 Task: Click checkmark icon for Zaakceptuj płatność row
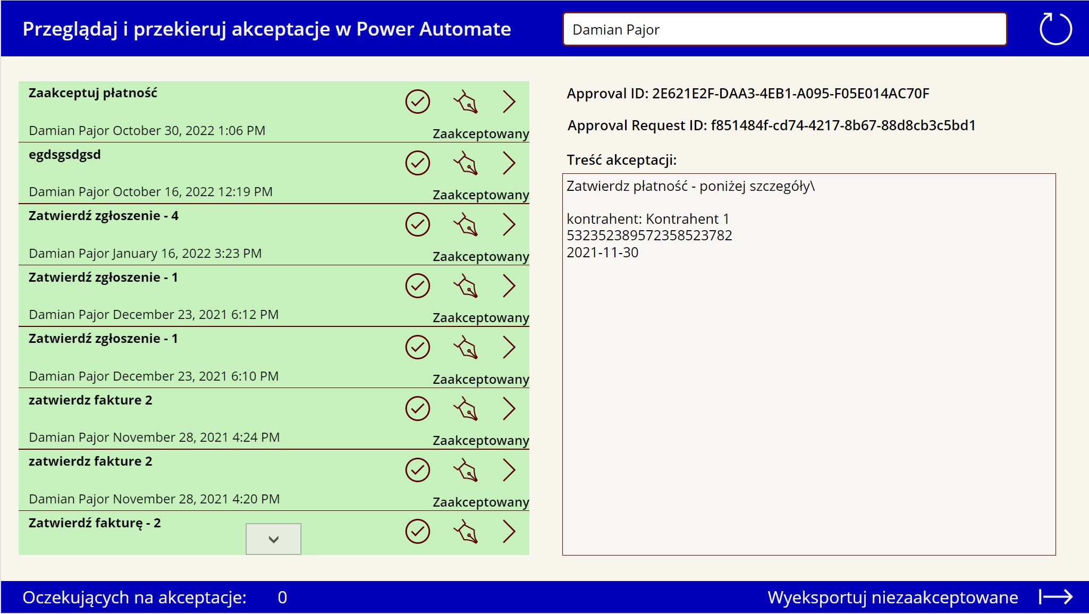[x=418, y=102]
